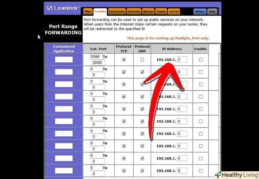
Task: Open the Static Routing tab
Action: coord(134,11)
